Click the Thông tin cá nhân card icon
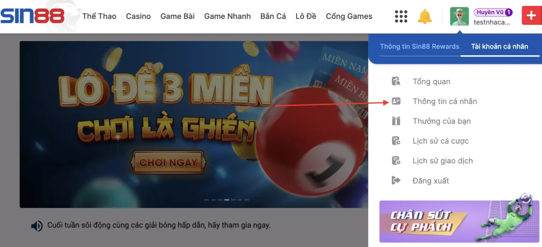Image resolution: width=542 pixels, height=247 pixels. point(396,102)
